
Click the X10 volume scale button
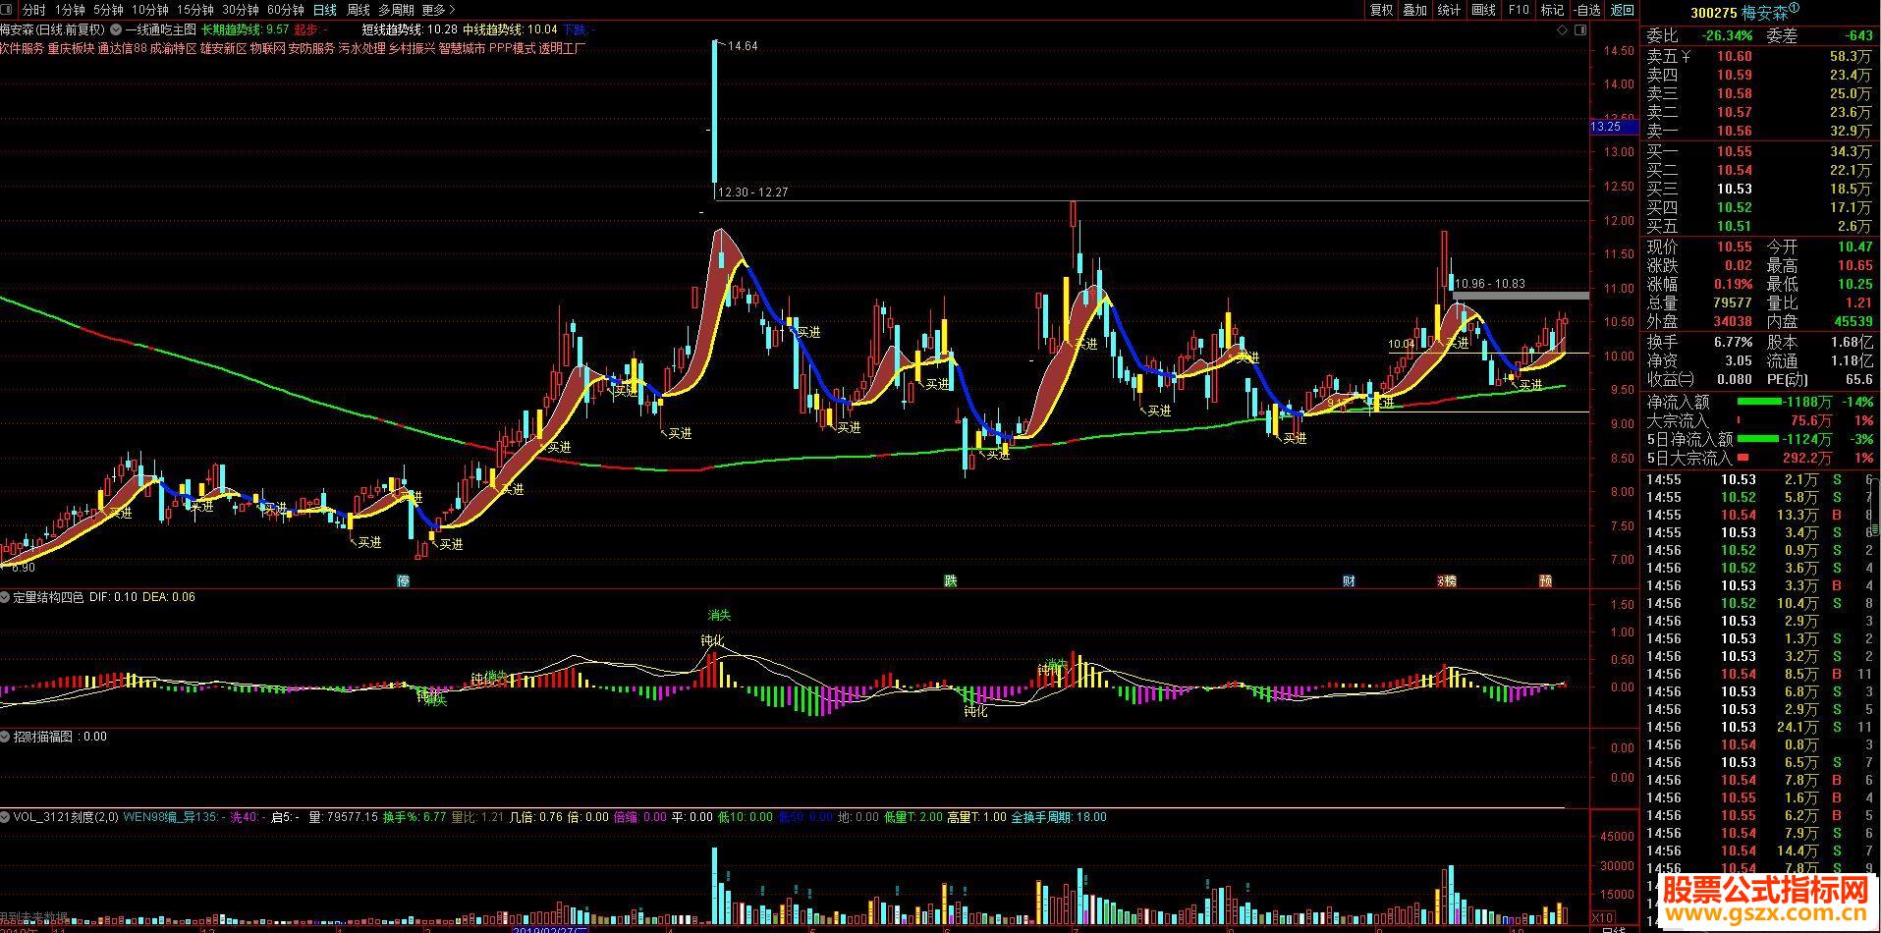point(1602,917)
